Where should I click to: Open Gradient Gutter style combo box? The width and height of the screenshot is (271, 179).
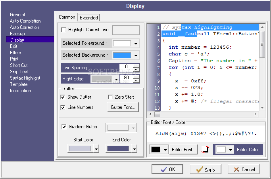click(121, 128)
